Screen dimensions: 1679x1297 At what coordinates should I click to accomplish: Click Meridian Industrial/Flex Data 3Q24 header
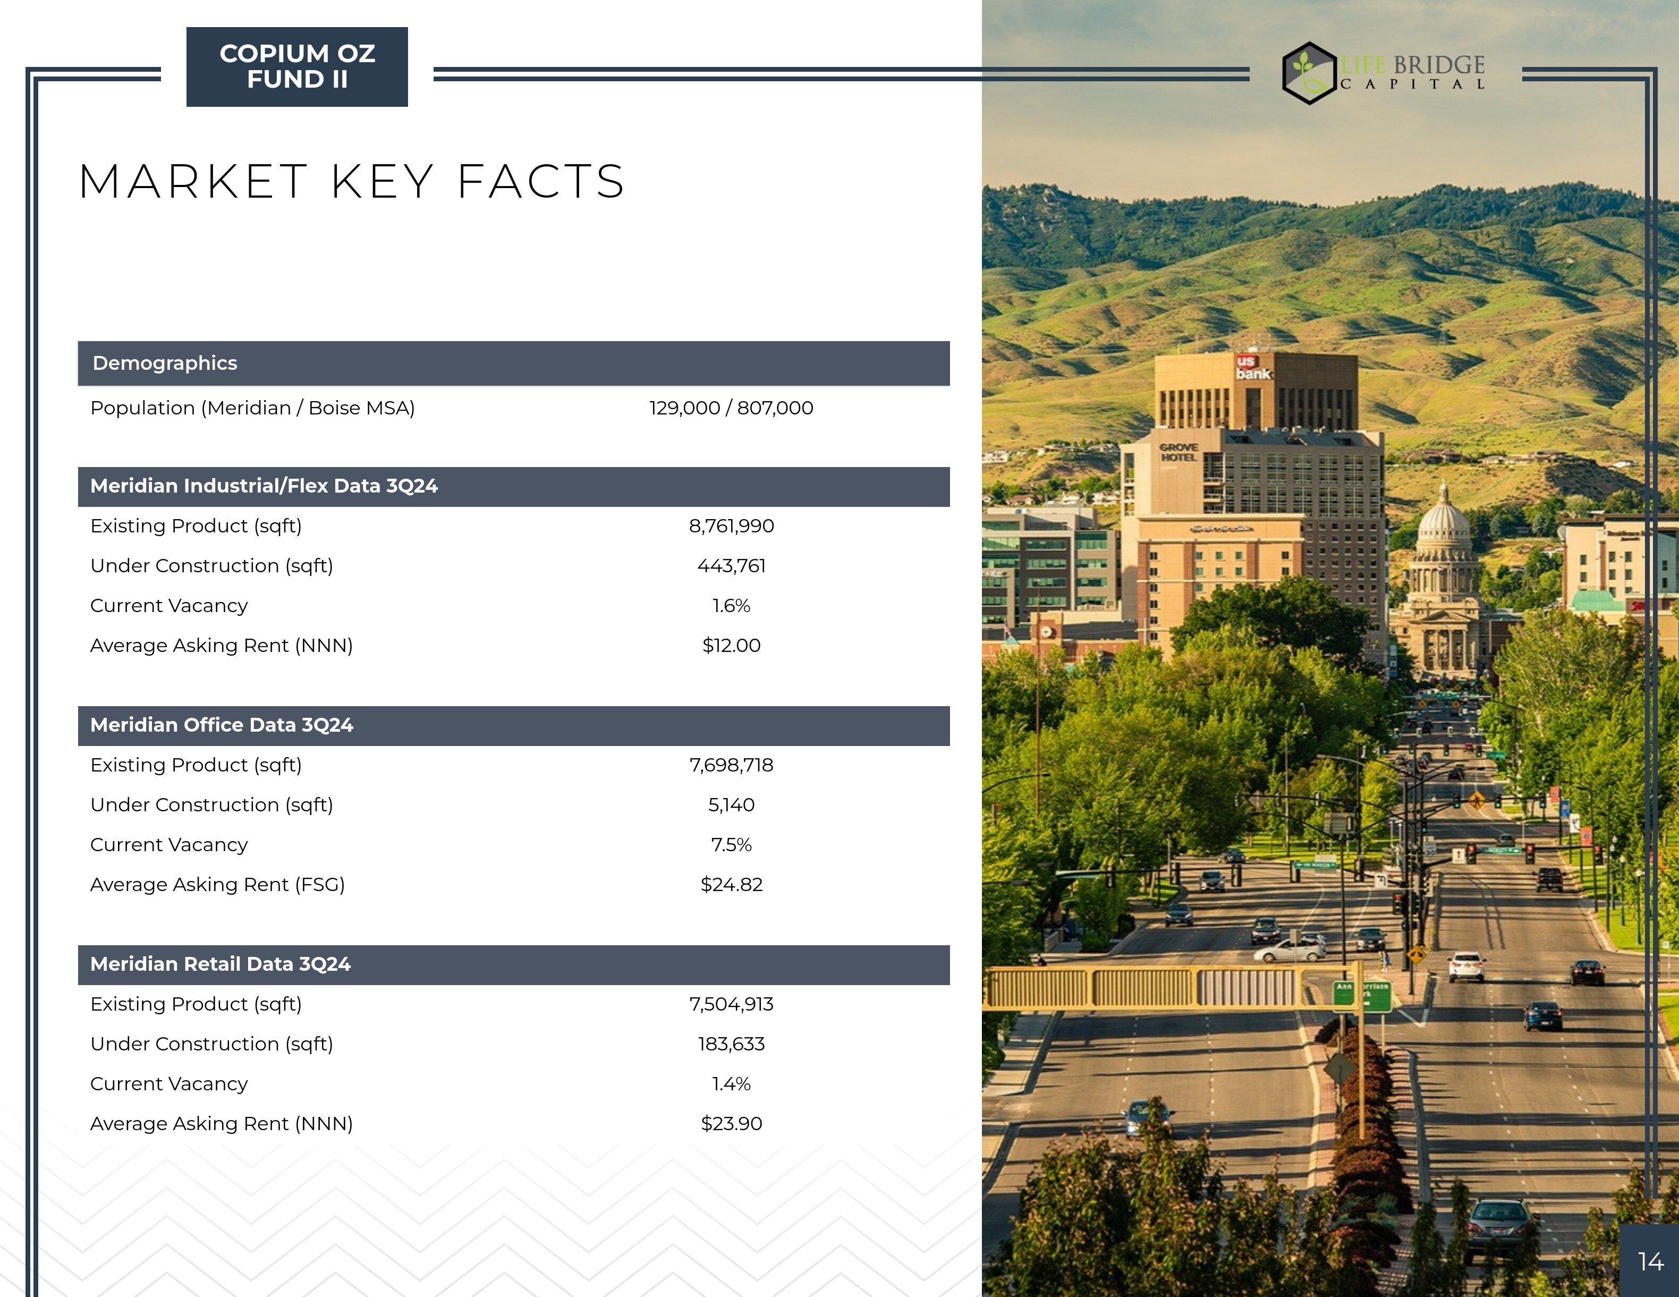click(x=264, y=486)
